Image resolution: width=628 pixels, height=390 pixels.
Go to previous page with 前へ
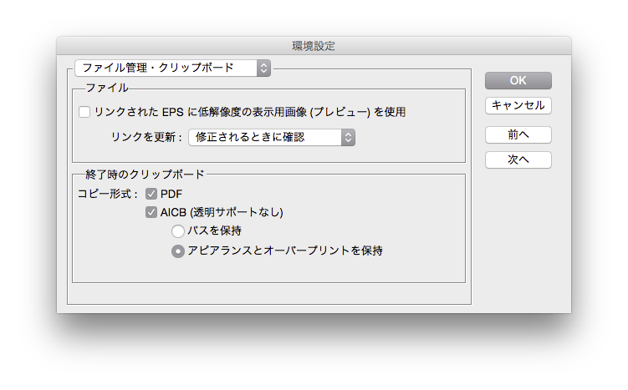coord(518,134)
